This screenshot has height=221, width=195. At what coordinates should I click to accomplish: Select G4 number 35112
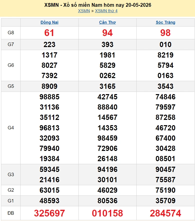tap(50, 118)
